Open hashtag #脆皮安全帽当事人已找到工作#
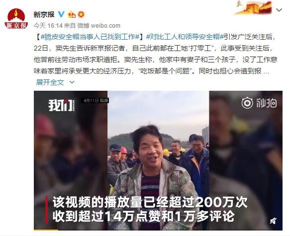Viewport: 290px width, 236px height. 90,37
